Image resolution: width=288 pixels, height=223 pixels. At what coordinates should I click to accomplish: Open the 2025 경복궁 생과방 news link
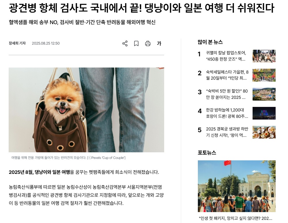click(227, 132)
